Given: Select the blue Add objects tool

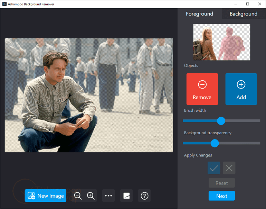Looking at the screenshot, I should 241,89.
